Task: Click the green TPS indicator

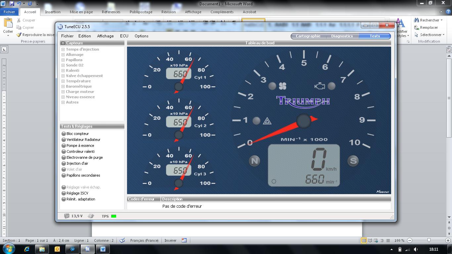Action: pos(113,216)
